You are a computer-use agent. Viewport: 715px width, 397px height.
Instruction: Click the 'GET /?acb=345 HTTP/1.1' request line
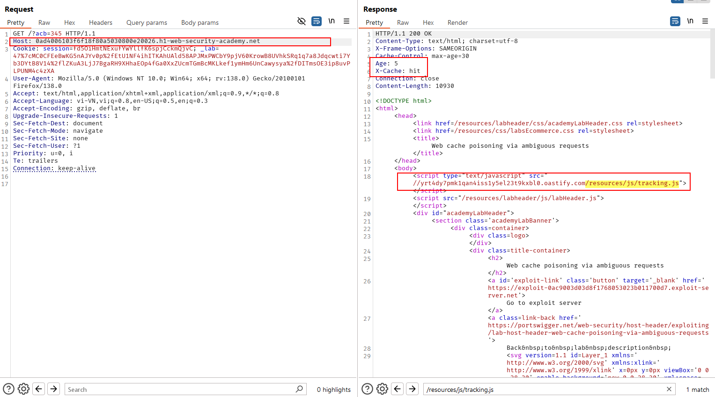pos(54,34)
